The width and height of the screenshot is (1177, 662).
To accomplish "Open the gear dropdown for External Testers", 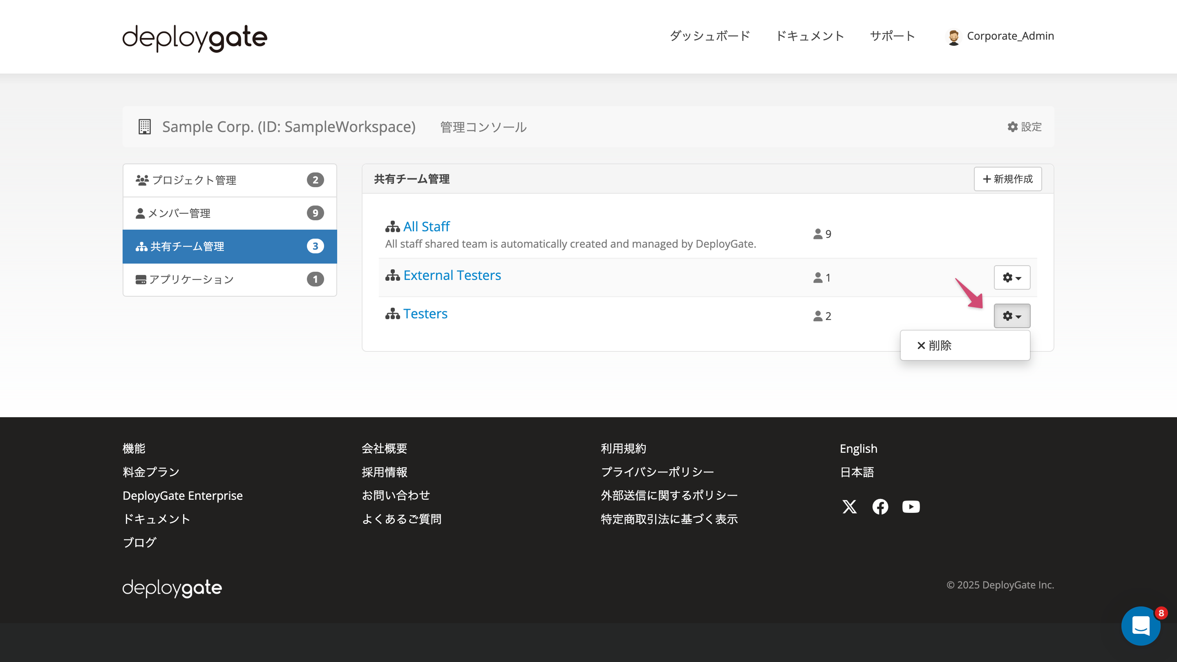I will click(1011, 277).
